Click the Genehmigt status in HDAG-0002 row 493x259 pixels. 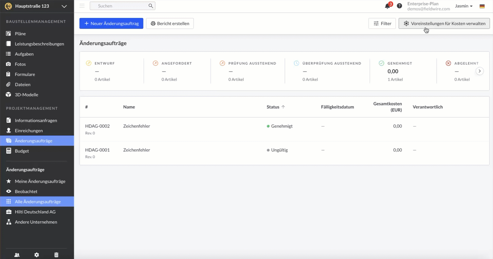[x=280, y=126]
